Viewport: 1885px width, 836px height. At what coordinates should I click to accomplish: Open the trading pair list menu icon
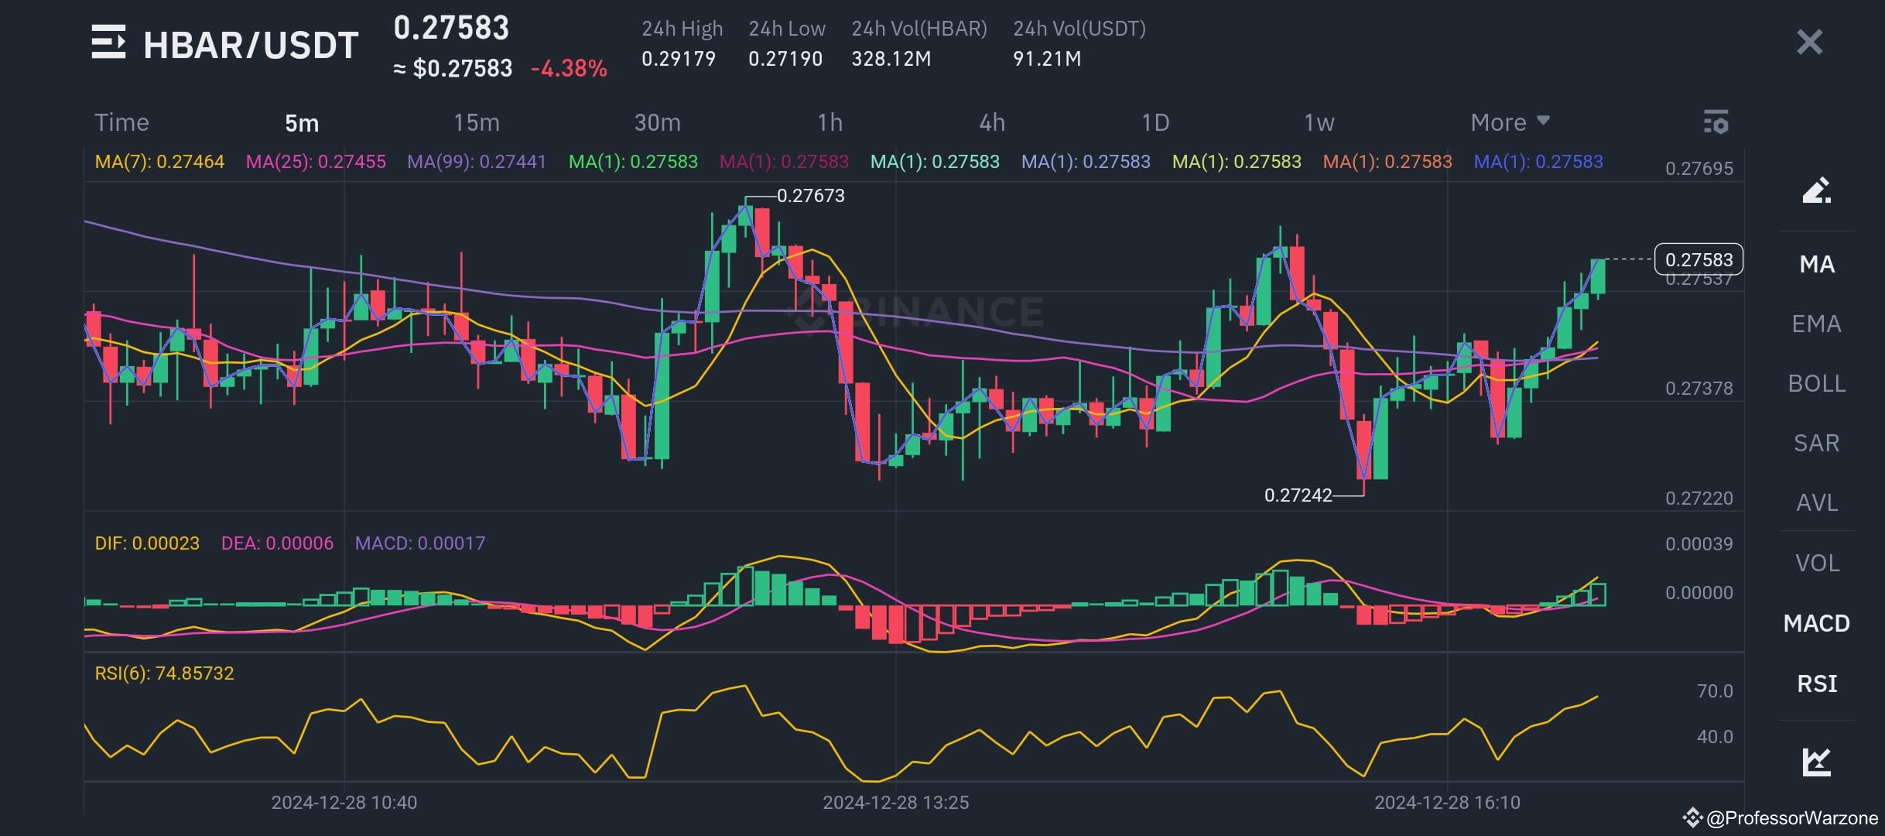[108, 42]
